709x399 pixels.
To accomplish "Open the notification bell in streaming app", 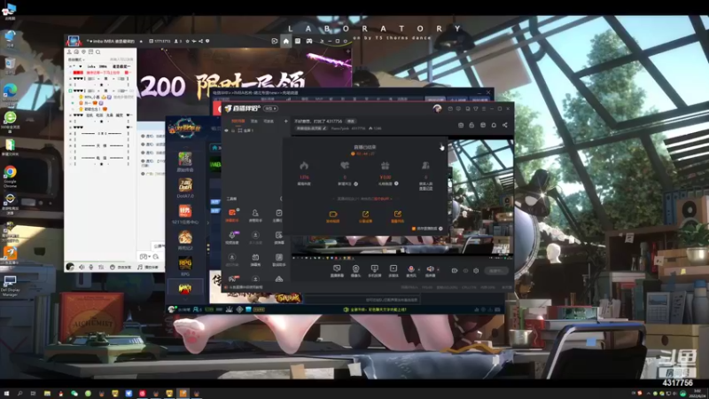I will tap(494, 125).
